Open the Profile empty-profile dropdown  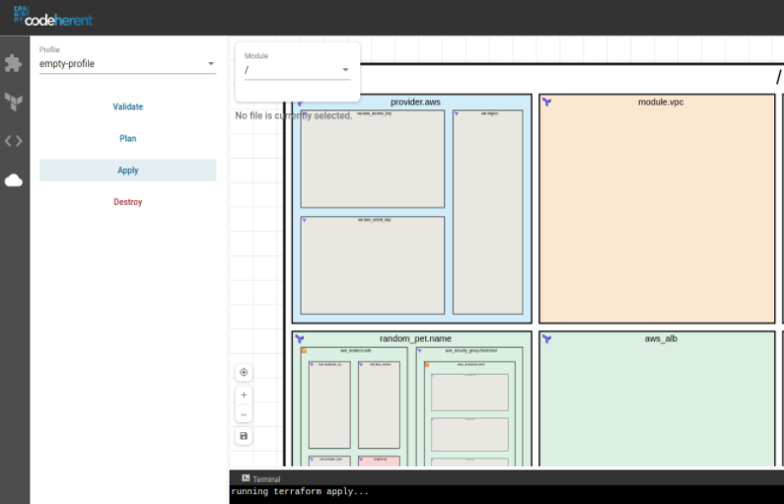127,64
